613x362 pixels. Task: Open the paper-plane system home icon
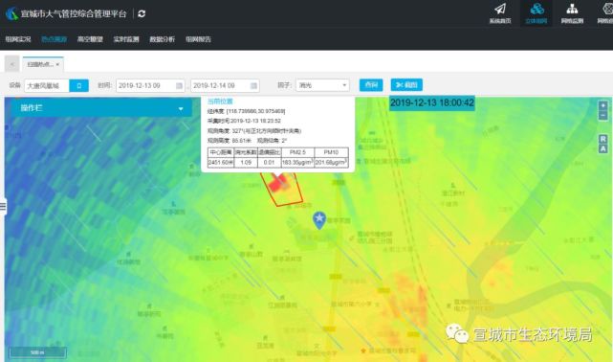pyautogui.click(x=500, y=12)
